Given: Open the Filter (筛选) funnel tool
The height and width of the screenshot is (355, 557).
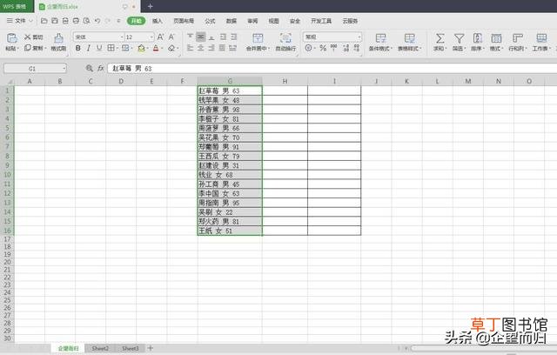Looking at the screenshot, I should point(459,38).
